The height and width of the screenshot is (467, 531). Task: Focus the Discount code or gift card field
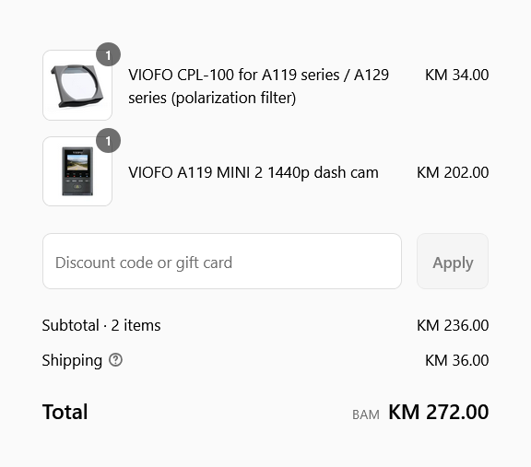[222, 262]
